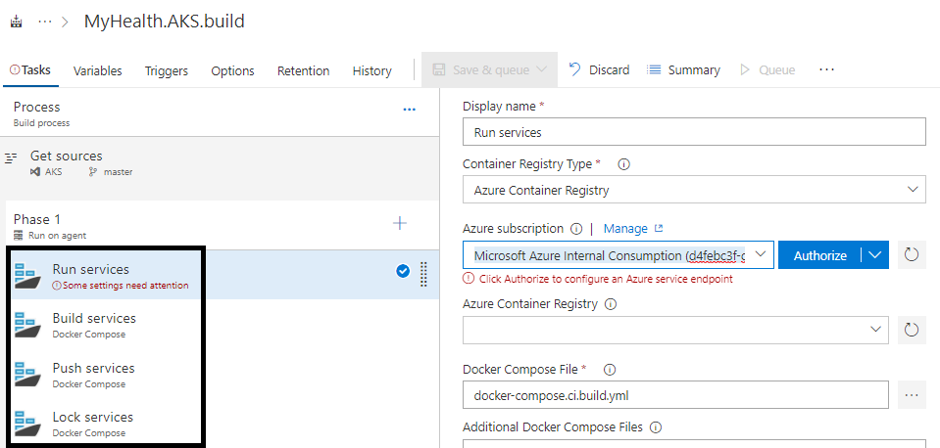Click the Additional Docker Compose Files info icon
This screenshot has width=940, height=448.
point(655,427)
